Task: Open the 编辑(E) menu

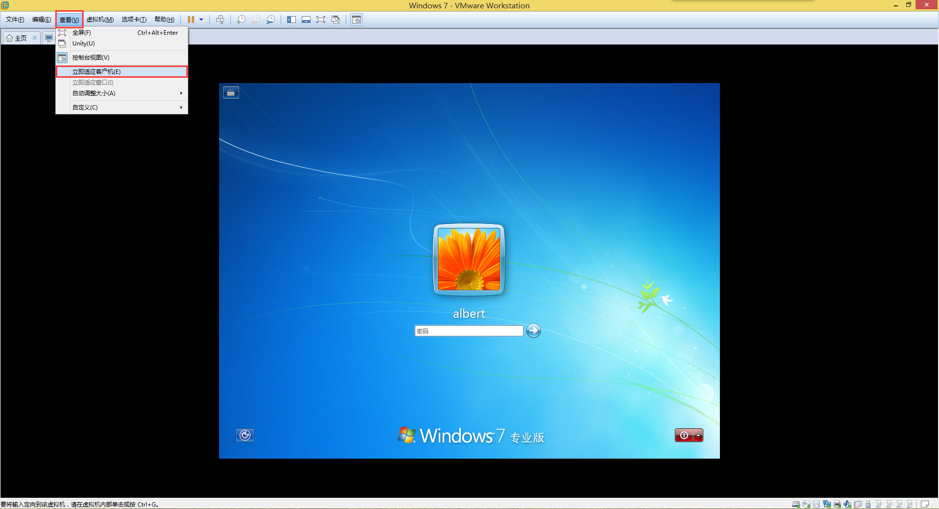Action: coord(42,20)
